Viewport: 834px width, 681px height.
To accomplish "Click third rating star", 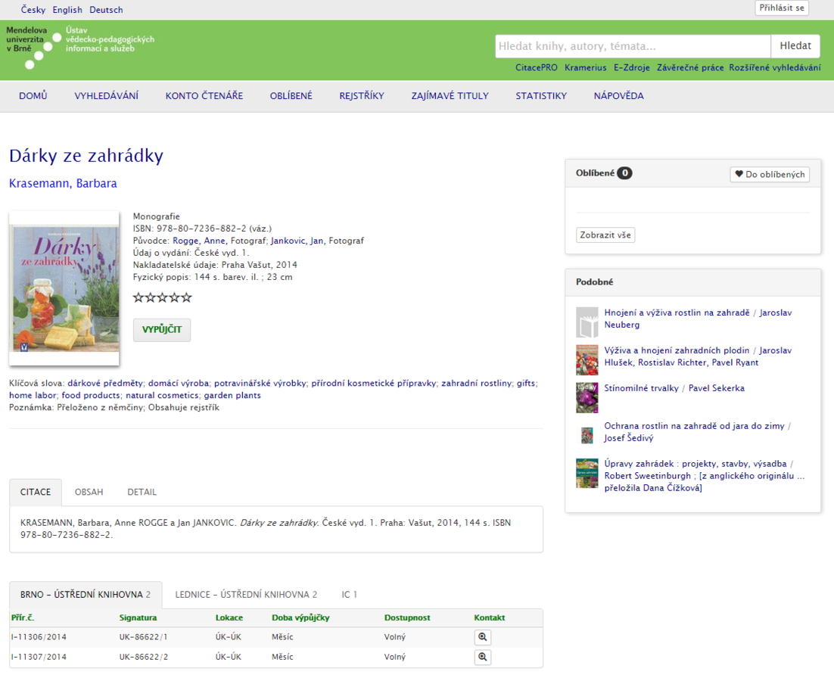I will (x=162, y=297).
